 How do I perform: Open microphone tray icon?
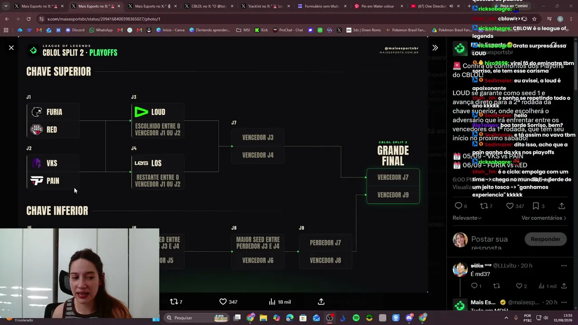516,318
